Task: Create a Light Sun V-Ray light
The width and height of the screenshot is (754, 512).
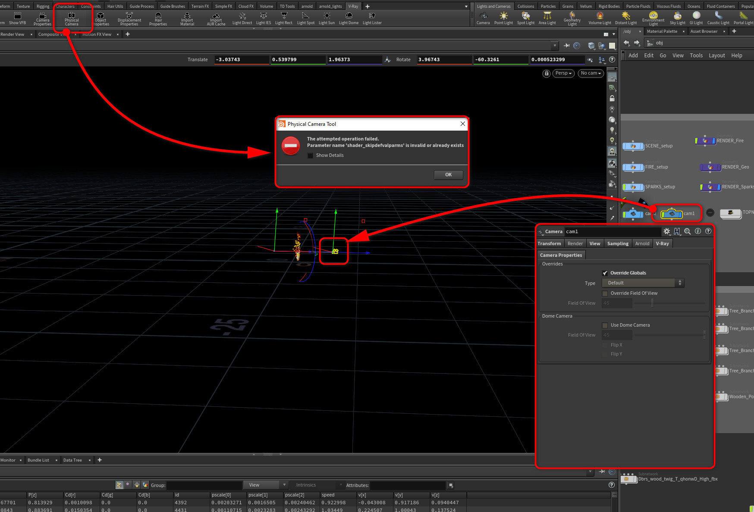Action: [327, 19]
